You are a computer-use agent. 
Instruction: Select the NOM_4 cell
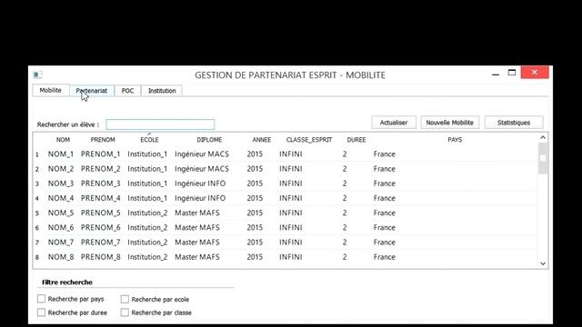(61, 198)
